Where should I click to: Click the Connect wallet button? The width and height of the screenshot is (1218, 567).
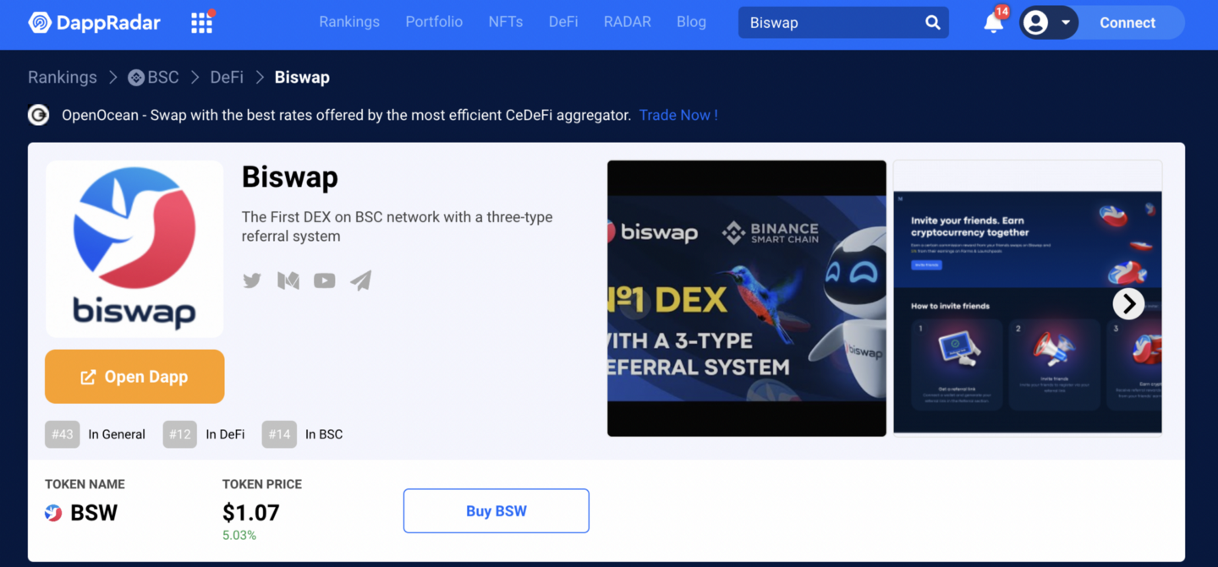(1127, 23)
